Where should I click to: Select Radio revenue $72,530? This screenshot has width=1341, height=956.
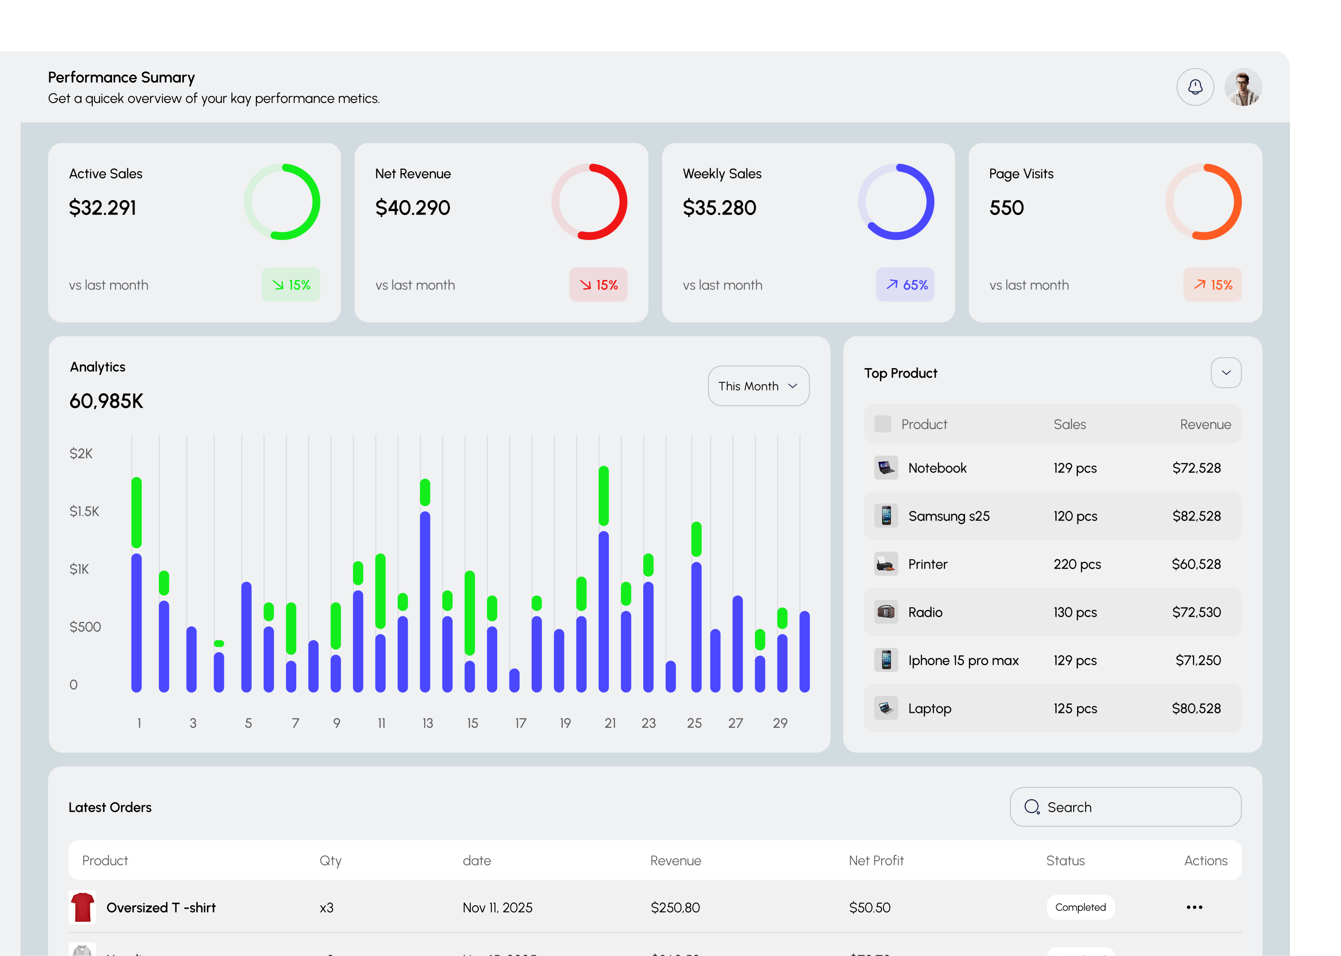[x=1196, y=612]
